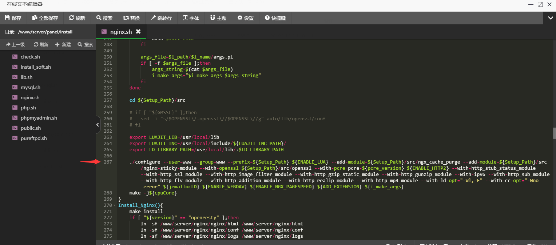Image resolution: width=556 pixels, height=245 pixels.
Task: Show the 快捷键 shortcut help
Action: tap(275, 18)
